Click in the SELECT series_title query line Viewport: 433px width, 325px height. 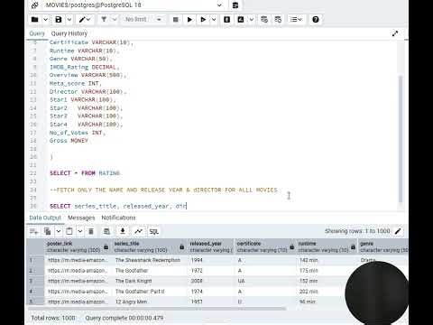118,206
